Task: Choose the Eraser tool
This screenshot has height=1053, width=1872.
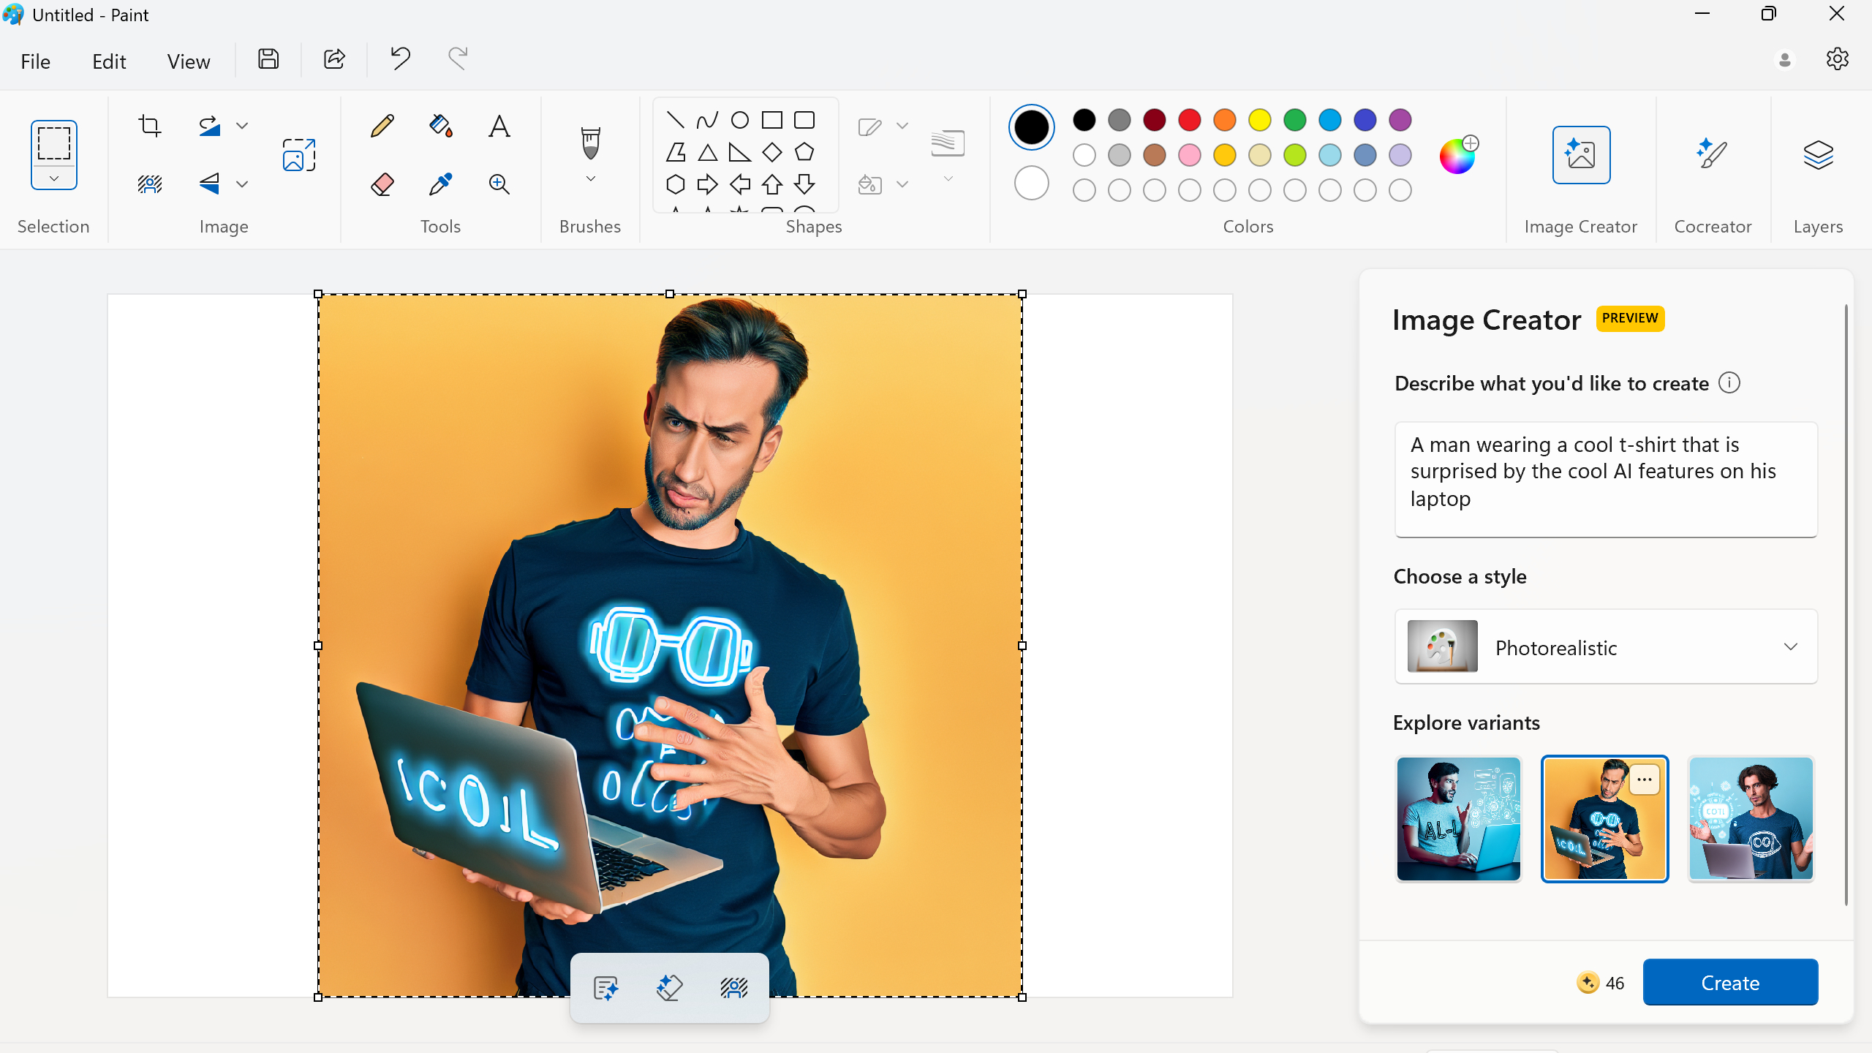Action: point(382,184)
